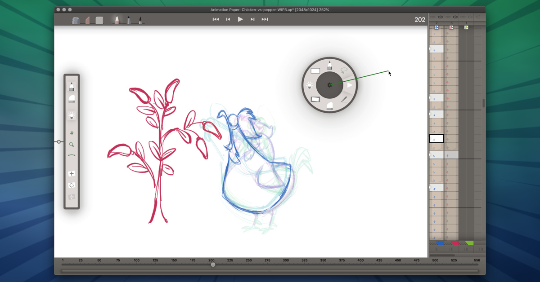Image resolution: width=540 pixels, height=282 pixels.
Task: Click the blue layer 2 scribble thumbnail
Action: point(436,27)
